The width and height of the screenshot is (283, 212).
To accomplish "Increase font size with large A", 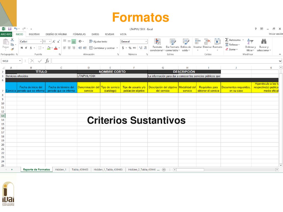I will point(54,42).
